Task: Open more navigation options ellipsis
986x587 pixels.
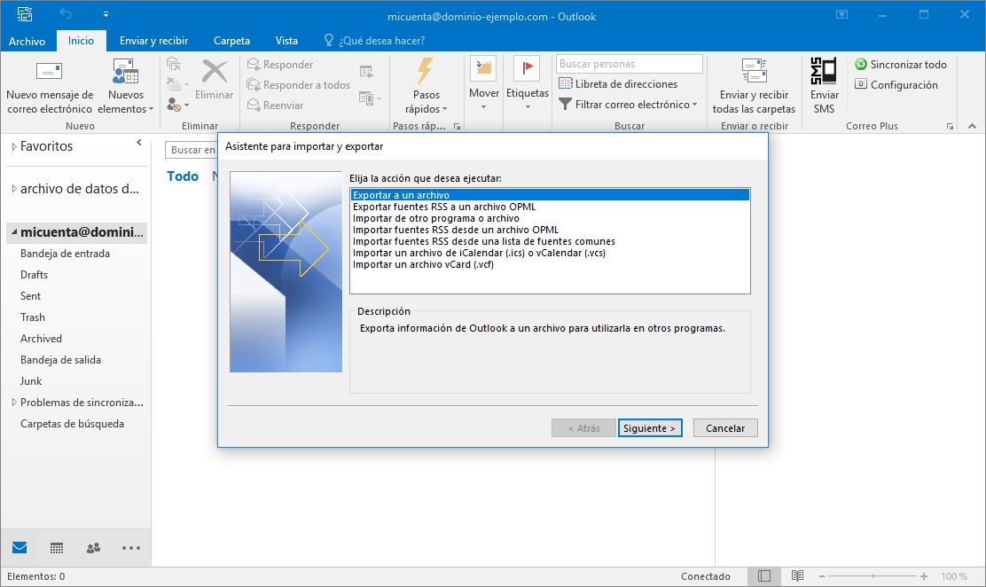Action: [131, 548]
